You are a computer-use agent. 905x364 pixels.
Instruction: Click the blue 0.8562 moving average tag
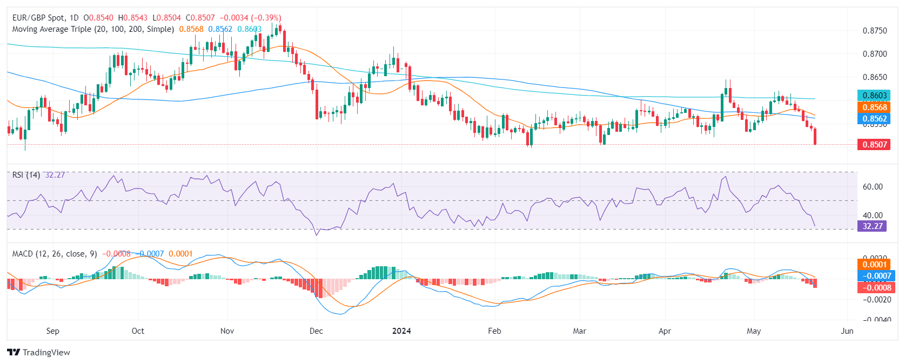point(873,119)
